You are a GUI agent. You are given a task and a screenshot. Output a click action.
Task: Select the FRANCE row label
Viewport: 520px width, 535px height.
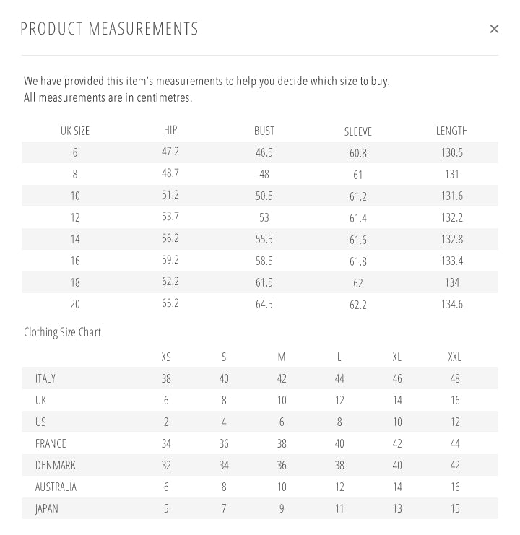pyautogui.click(x=51, y=443)
